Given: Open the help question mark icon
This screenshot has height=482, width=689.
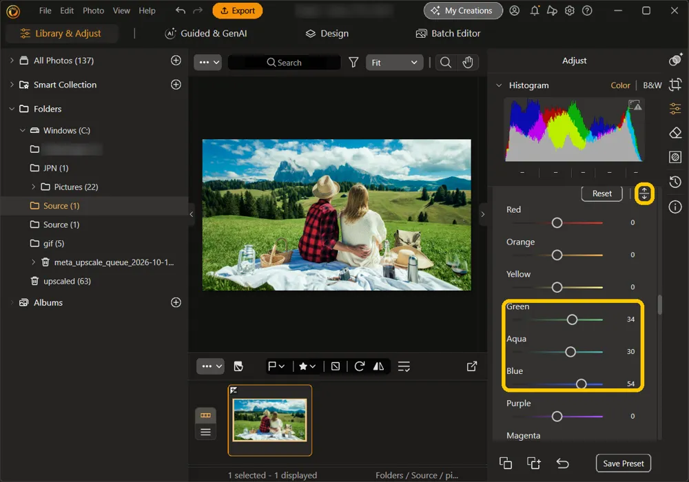Looking at the screenshot, I should point(587,10).
